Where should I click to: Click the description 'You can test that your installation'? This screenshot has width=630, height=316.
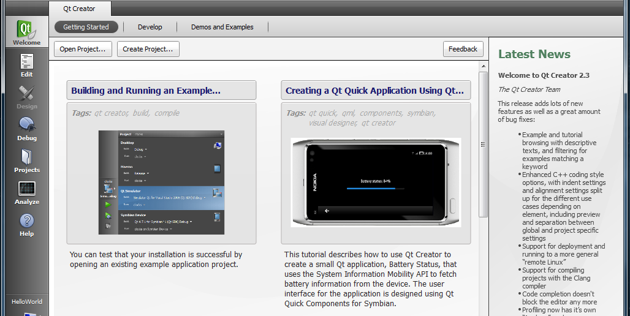156,260
